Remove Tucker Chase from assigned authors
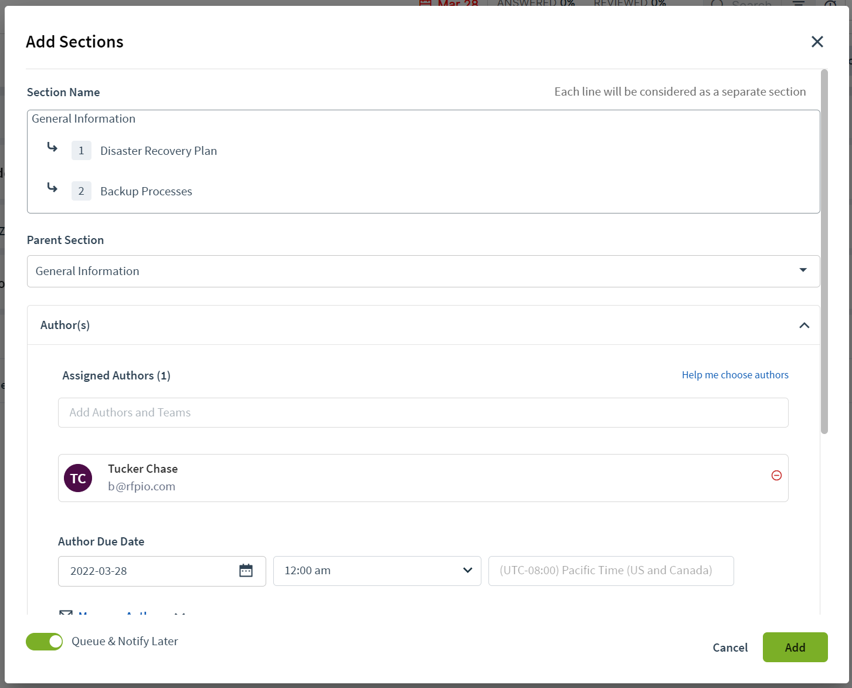Image resolution: width=852 pixels, height=688 pixels. click(776, 476)
